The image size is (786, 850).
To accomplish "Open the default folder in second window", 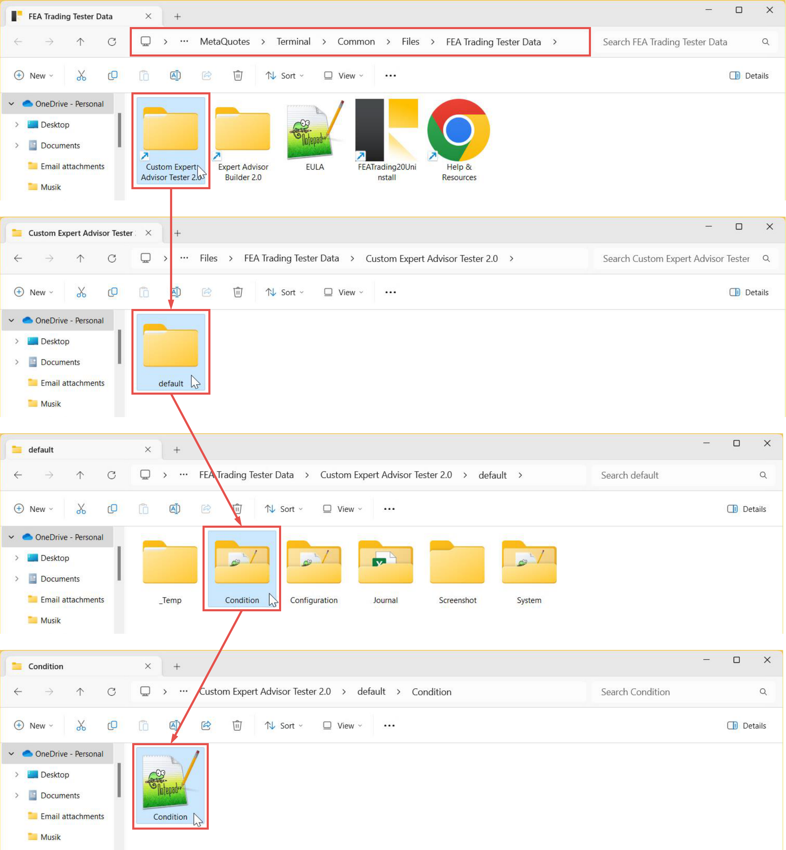I will [171, 352].
